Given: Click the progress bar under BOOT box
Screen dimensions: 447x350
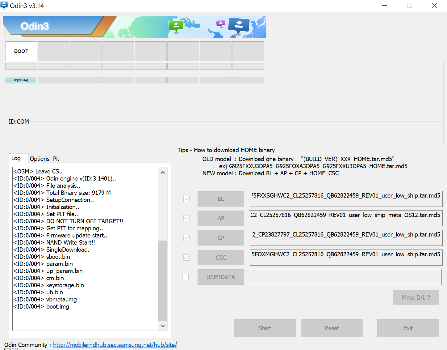Looking at the screenshot, I should pos(21,66).
